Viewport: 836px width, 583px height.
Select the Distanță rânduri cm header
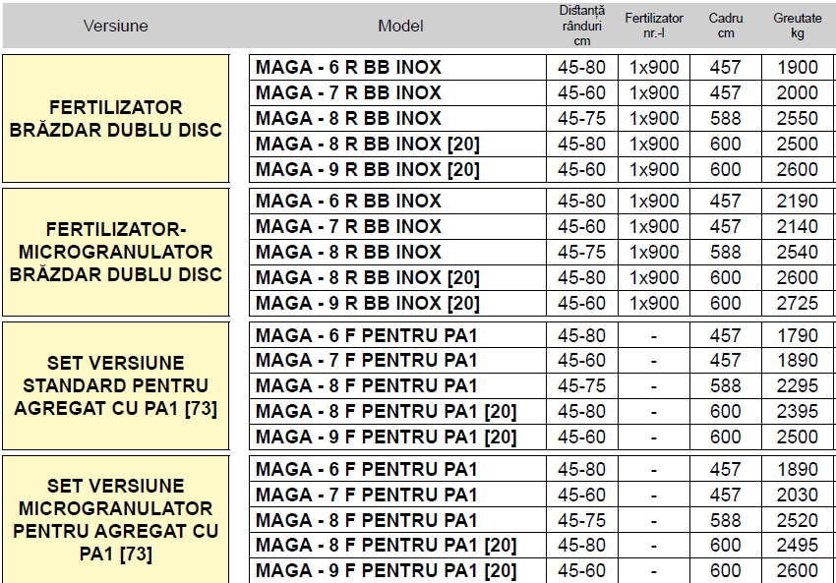point(581,26)
